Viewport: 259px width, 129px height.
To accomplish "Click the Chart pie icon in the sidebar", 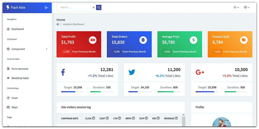I will [8, 98].
